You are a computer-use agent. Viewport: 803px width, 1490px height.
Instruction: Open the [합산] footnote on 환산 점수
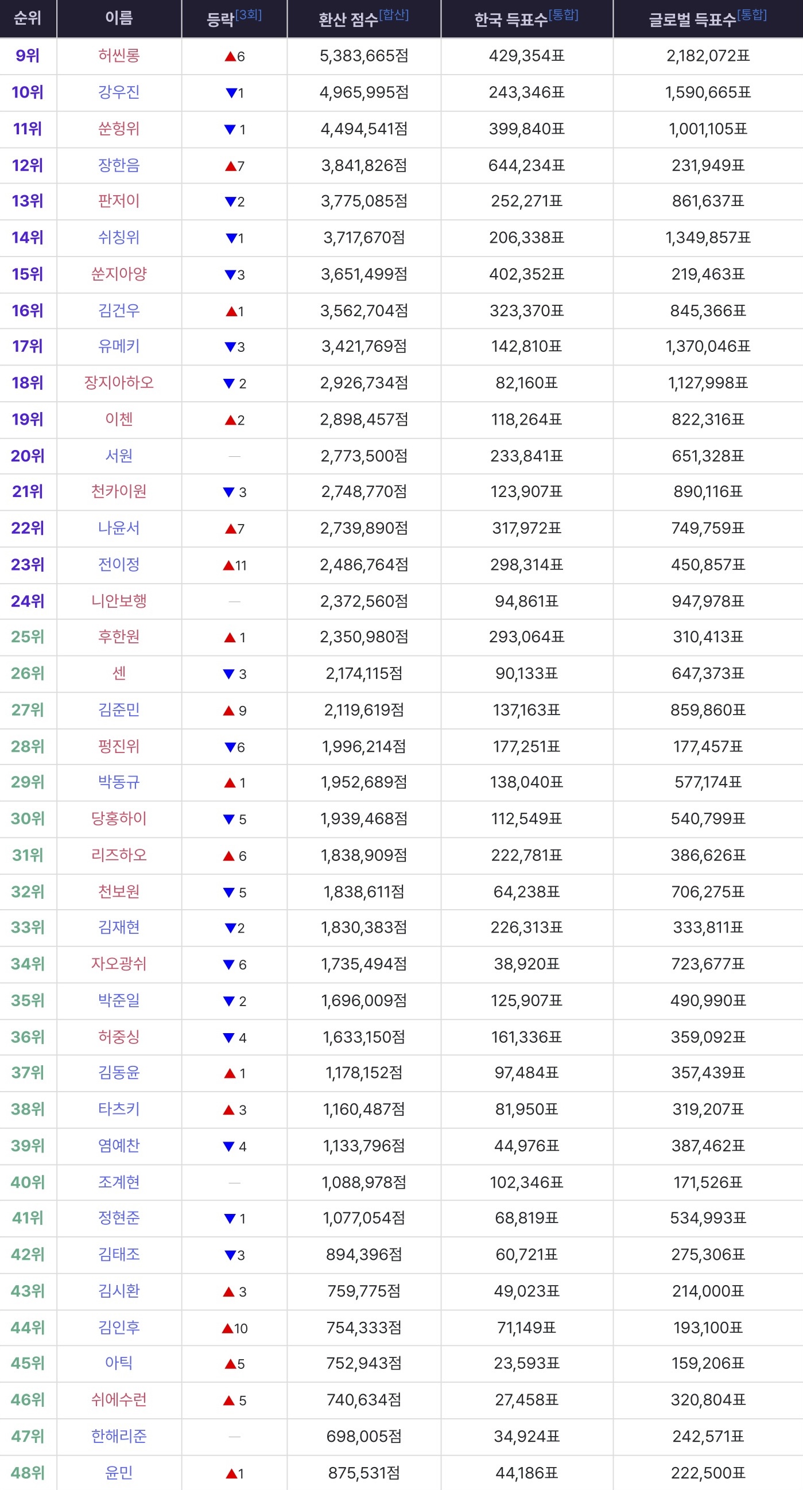click(393, 15)
